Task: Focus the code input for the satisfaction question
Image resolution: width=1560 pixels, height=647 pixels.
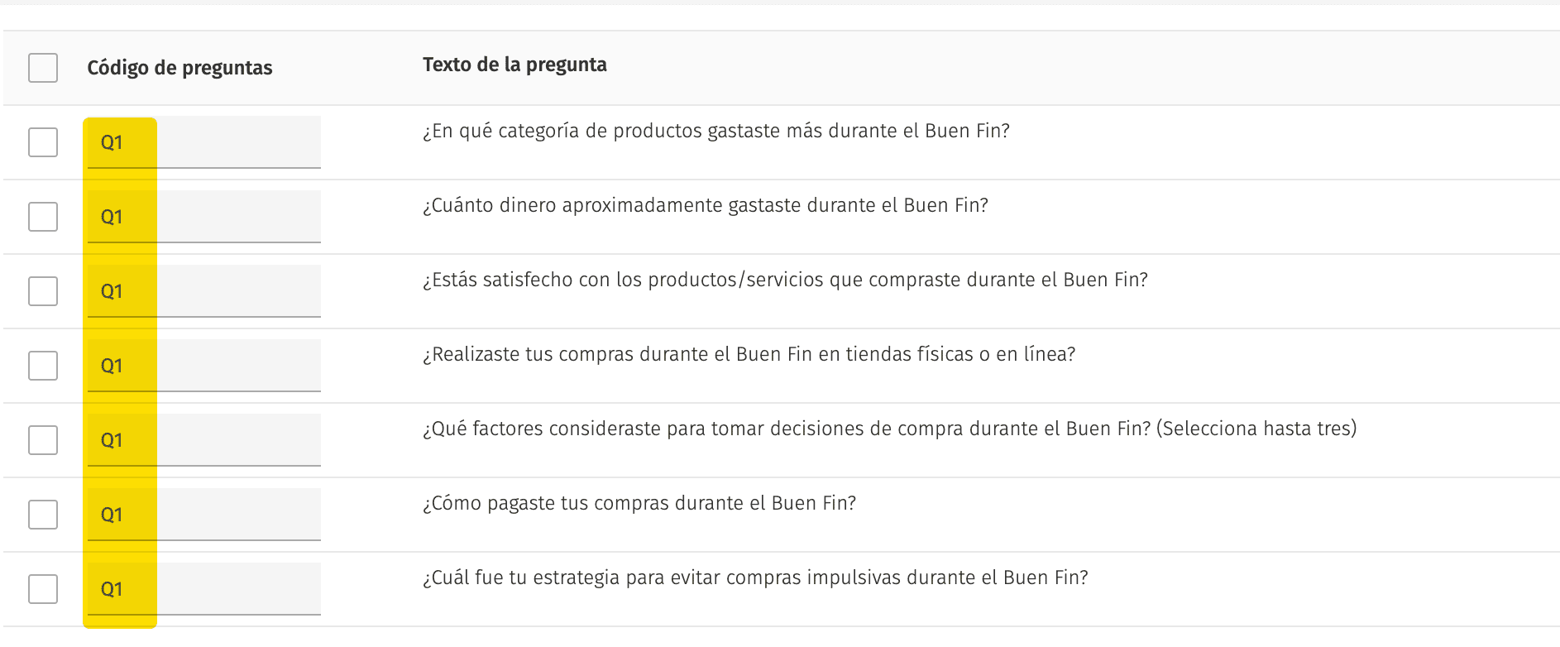Action: pyautogui.click(x=203, y=291)
